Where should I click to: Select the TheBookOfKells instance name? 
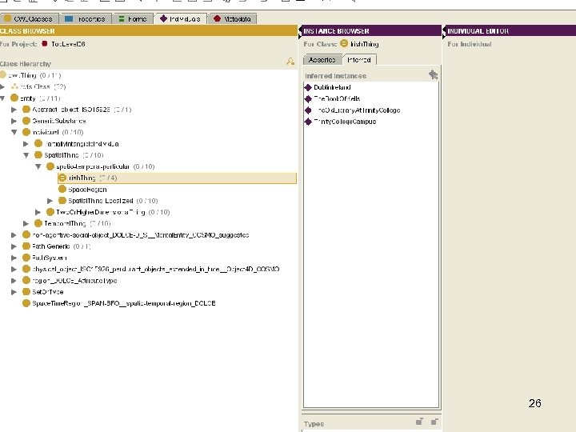pos(337,99)
